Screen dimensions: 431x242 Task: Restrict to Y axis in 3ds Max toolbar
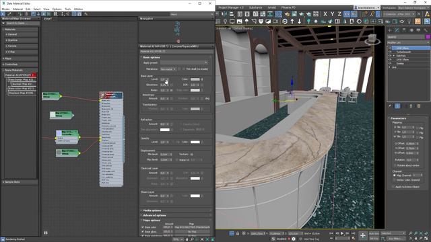point(332,14)
